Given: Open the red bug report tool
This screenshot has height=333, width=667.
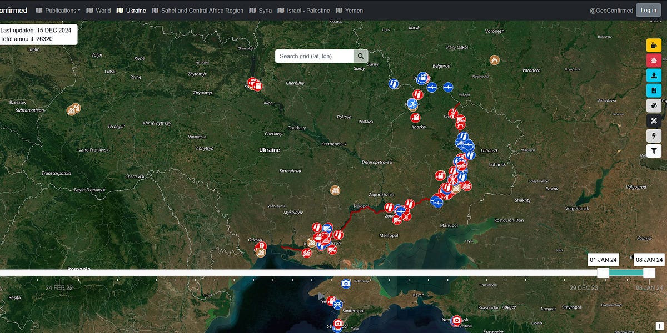Looking at the screenshot, I should [x=654, y=60].
